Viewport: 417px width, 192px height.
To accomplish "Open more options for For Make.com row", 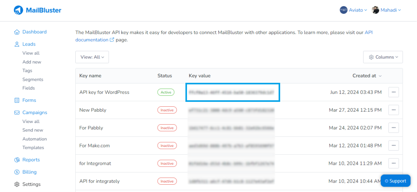I will click(x=394, y=146).
